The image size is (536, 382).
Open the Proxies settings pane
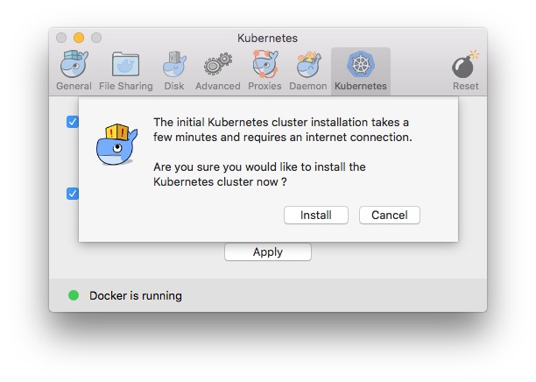tap(264, 70)
